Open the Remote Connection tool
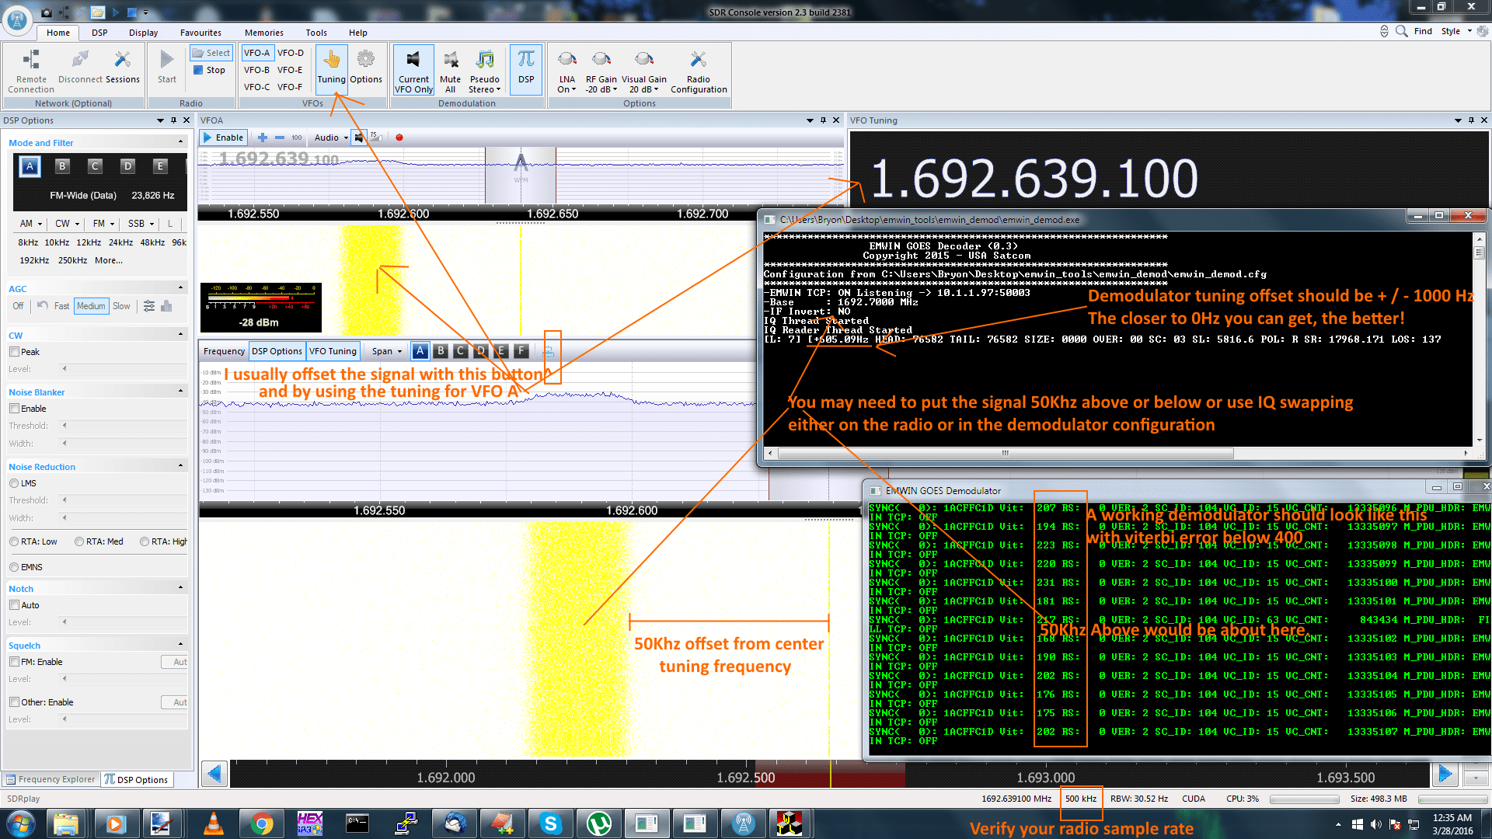 31,71
